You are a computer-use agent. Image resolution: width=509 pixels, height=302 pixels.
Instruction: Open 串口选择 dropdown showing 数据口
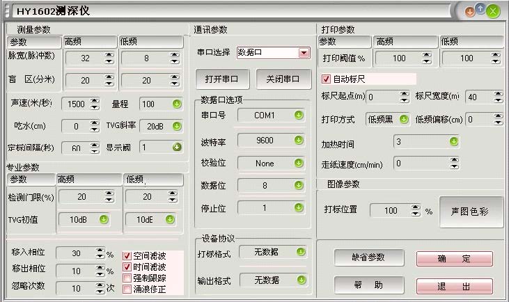pyautogui.click(x=304, y=53)
